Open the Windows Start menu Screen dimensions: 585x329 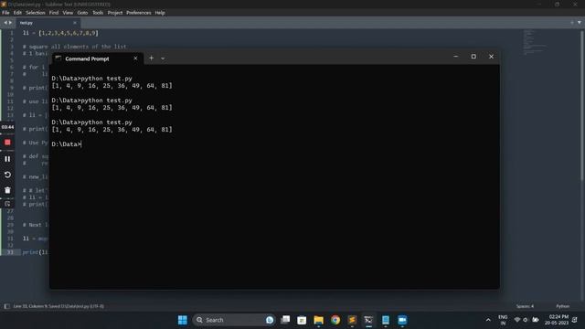(x=183, y=320)
